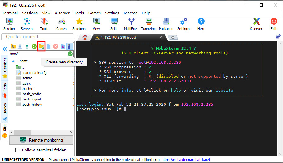Start the X server from the toolbar
This screenshot has height=163, width=283.
[256, 24]
